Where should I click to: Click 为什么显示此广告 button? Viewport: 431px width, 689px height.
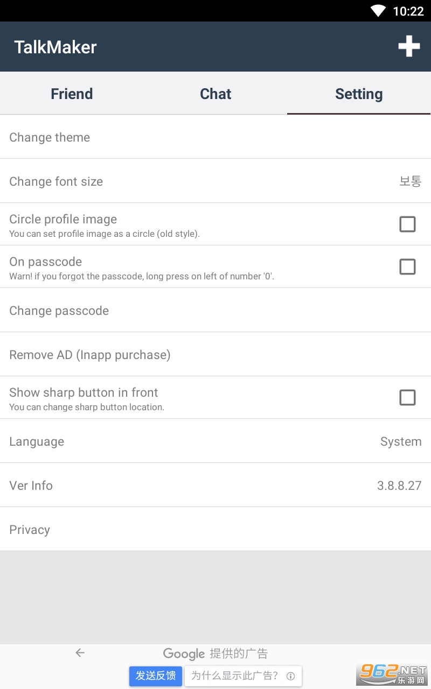(x=235, y=676)
